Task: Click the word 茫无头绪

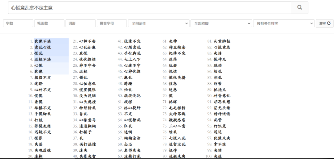Action: (222, 108)
